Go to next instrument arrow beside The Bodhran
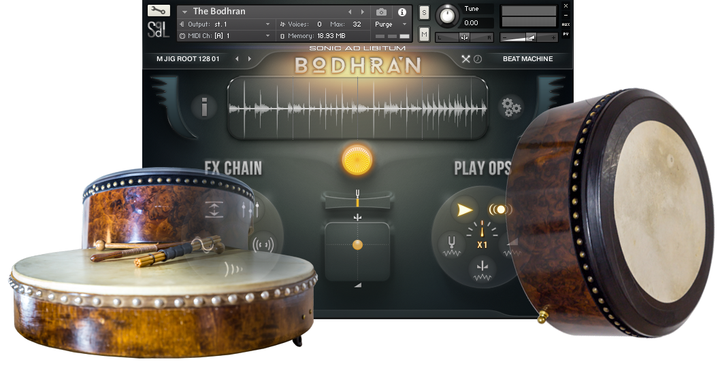Image resolution: width=720 pixels, height=379 pixels. point(362,12)
